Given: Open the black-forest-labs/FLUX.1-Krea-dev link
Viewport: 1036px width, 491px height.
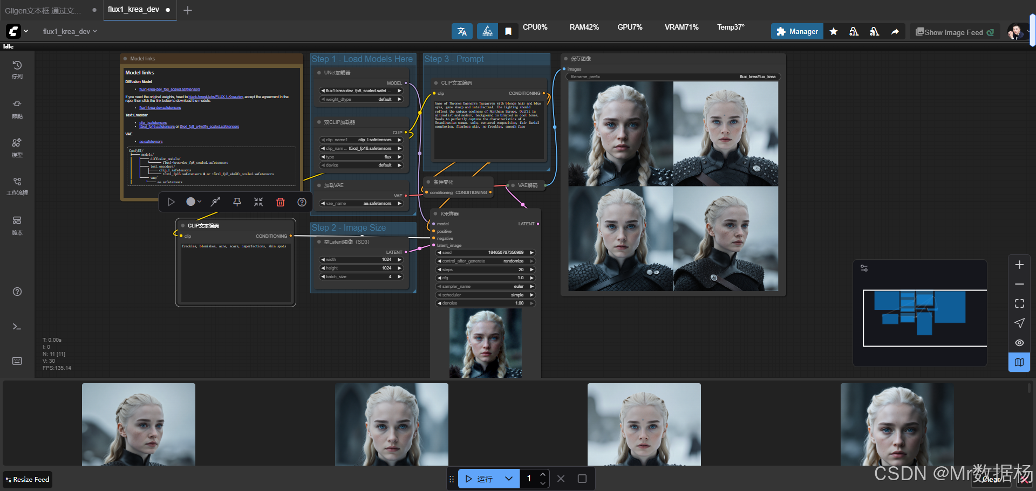Looking at the screenshot, I should [216, 97].
